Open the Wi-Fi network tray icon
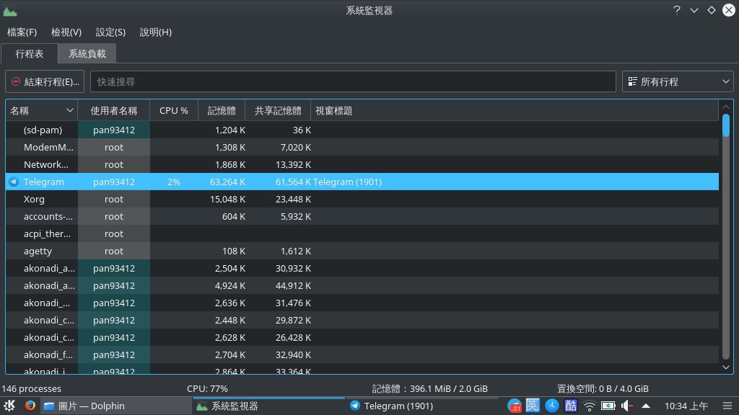 click(x=589, y=406)
